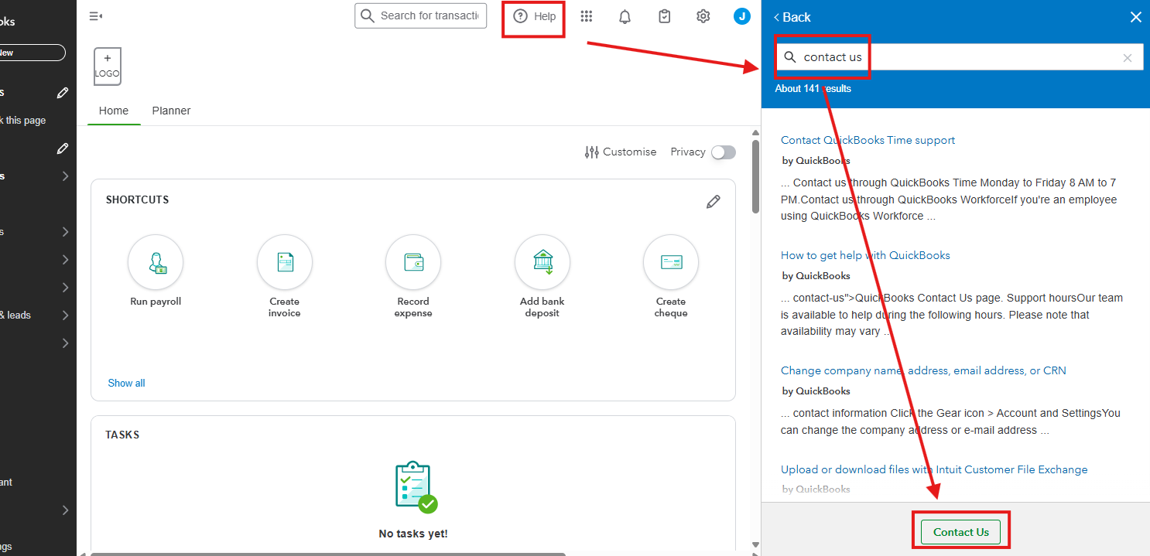The width and height of the screenshot is (1150, 556).
Task: Click the dashboard scrollbar down arrow
Action: pos(756,546)
